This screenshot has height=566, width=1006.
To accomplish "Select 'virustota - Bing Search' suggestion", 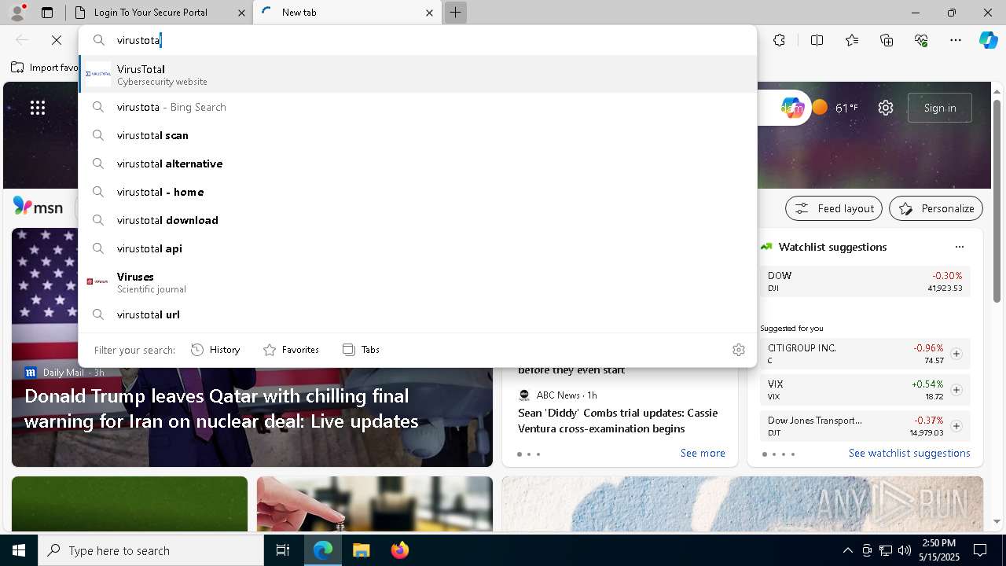I will (x=417, y=107).
